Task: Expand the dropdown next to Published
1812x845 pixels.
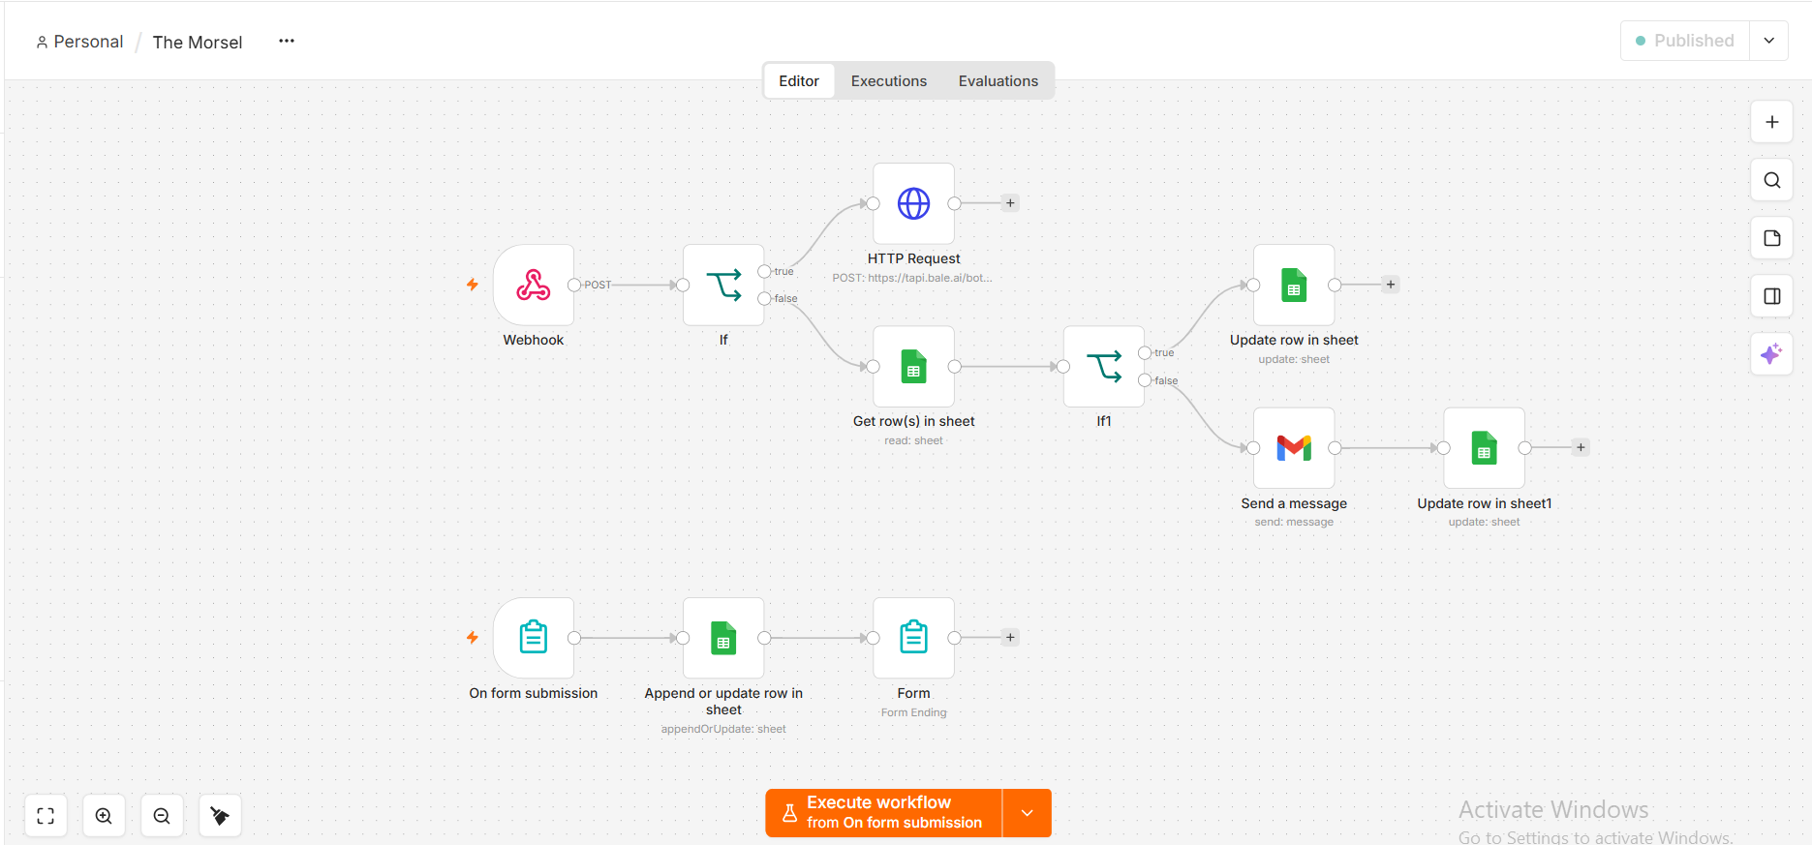Action: [1768, 41]
